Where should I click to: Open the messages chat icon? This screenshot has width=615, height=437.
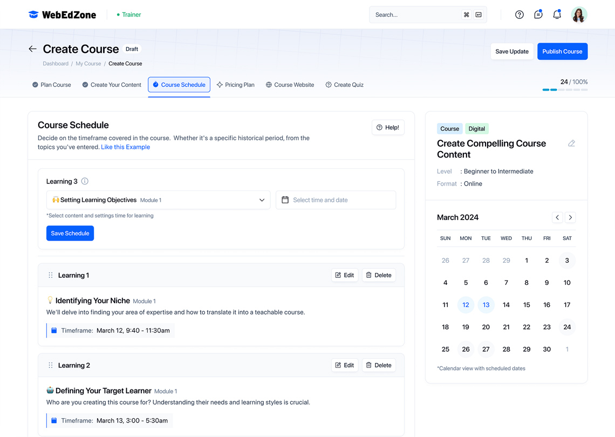pos(538,15)
